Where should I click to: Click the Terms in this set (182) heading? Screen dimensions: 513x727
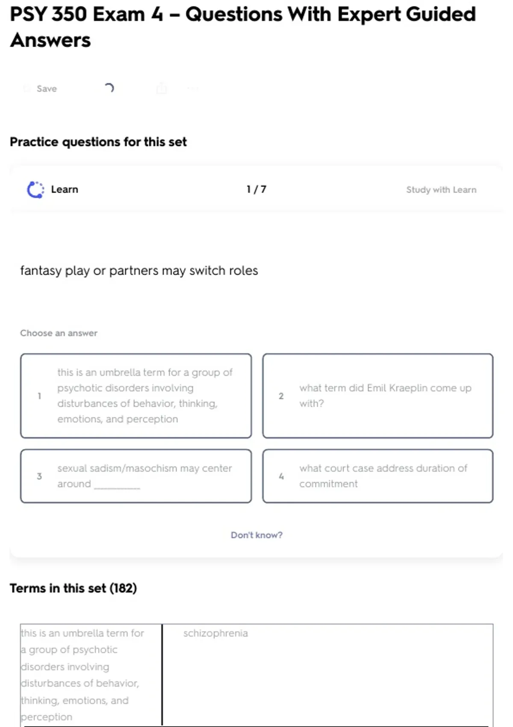pyautogui.click(x=73, y=588)
